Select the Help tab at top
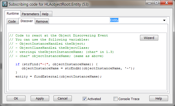The width and height of the screenshot is (175, 106). [x=45, y=14]
